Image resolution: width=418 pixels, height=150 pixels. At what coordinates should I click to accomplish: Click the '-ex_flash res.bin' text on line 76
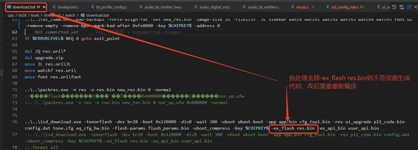293,128
